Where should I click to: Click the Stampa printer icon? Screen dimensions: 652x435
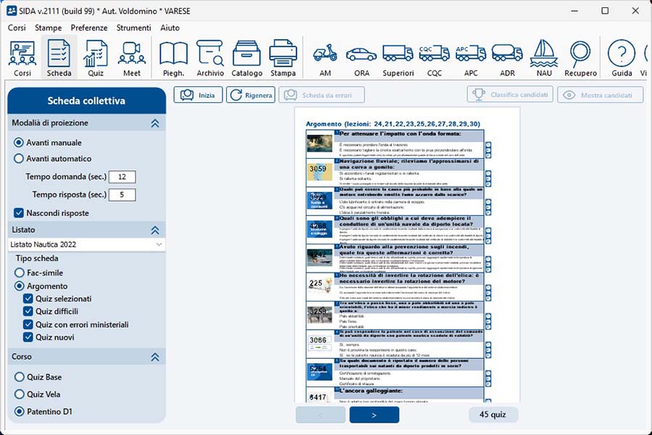(283, 58)
